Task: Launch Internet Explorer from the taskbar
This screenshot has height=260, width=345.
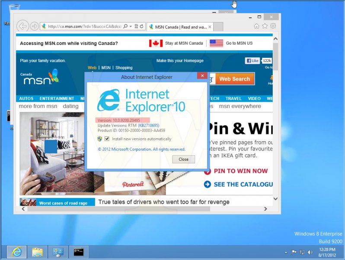Action: tap(17, 252)
